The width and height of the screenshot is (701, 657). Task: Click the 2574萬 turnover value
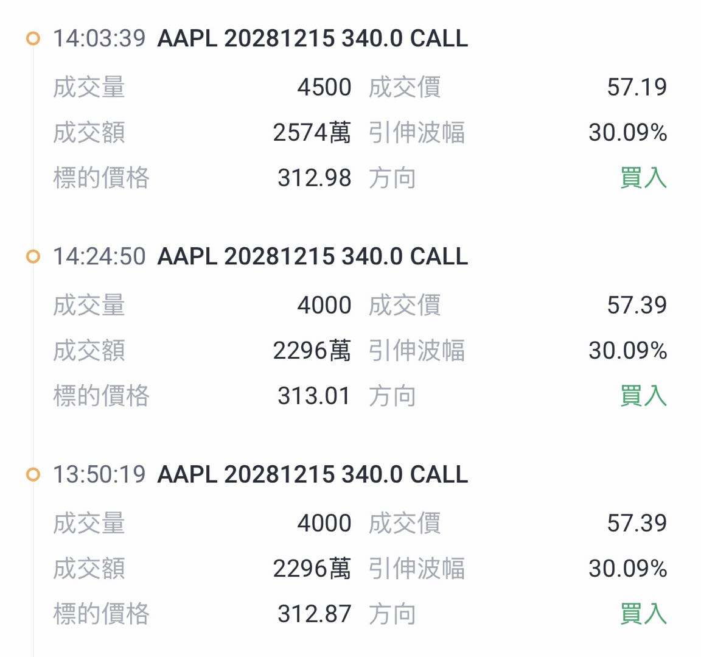tap(312, 132)
